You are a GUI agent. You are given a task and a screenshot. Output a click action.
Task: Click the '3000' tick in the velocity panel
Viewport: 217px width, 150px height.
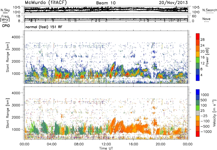(16, 105)
